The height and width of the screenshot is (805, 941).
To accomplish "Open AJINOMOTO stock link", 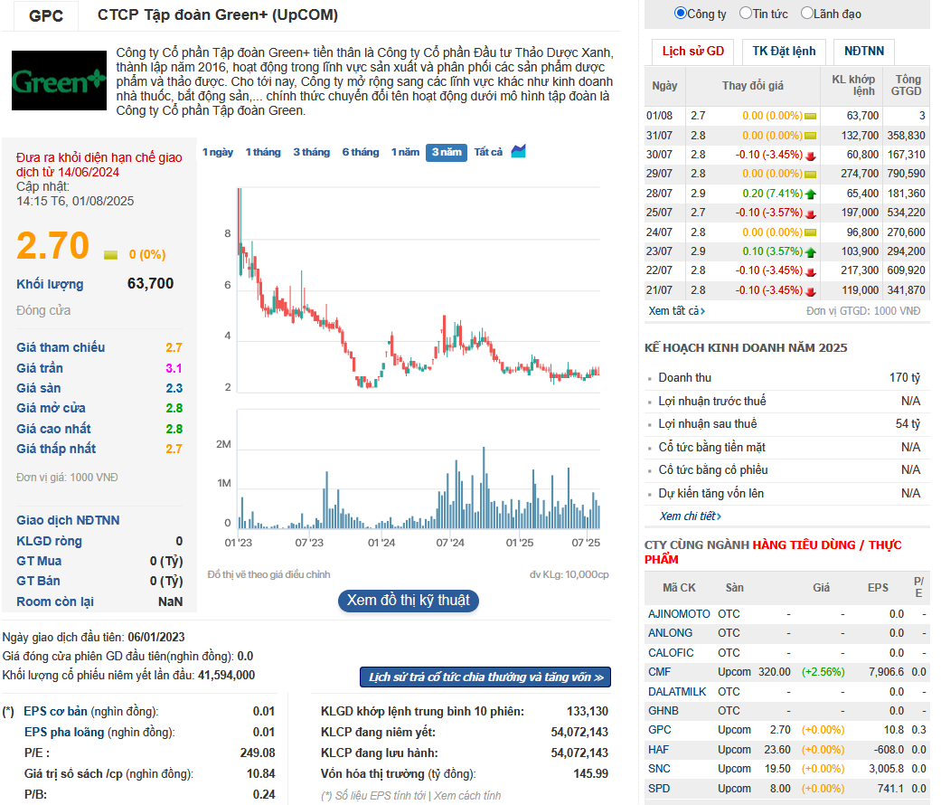I will click(x=679, y=614).
